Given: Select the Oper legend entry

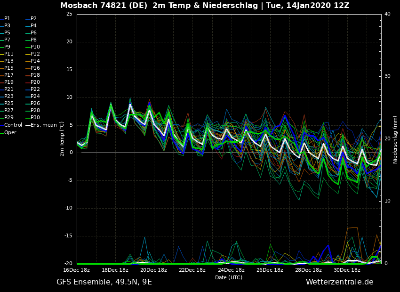Looking at the screenshot, I should point(10,133).
